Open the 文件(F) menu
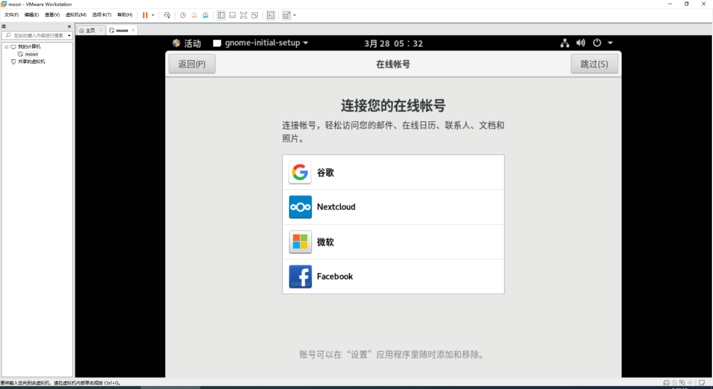Viewport: 713px width, 389px height. tap(11, 15)
